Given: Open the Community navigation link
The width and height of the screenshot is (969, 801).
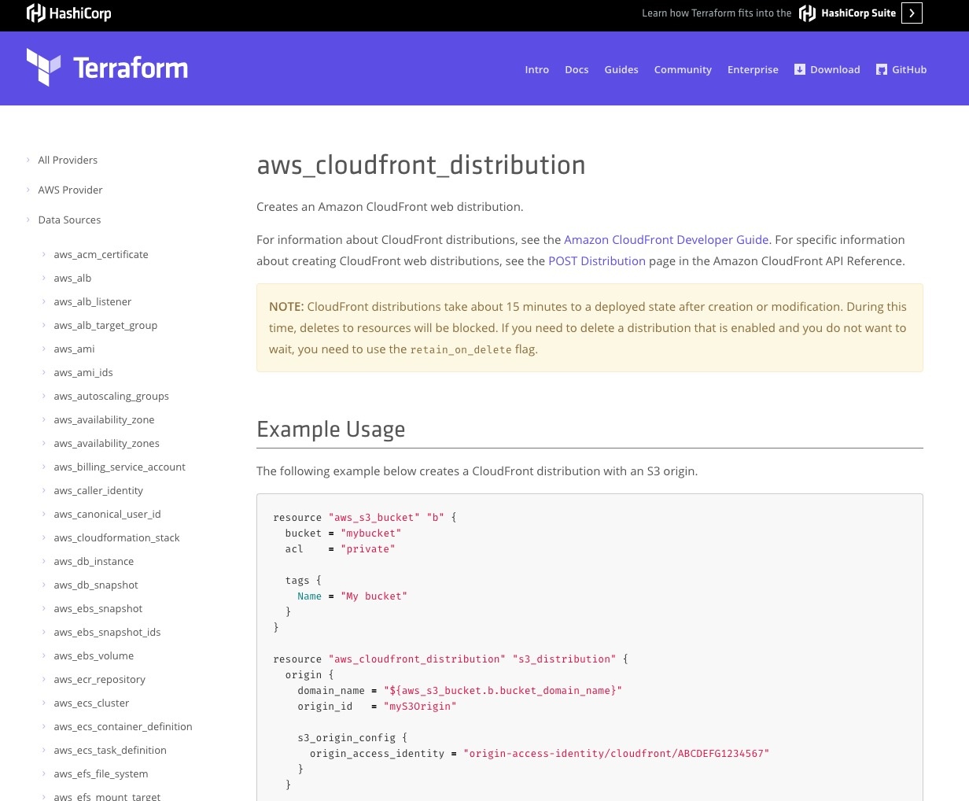Looking at the screenshot, I should (x=683, y=69).
